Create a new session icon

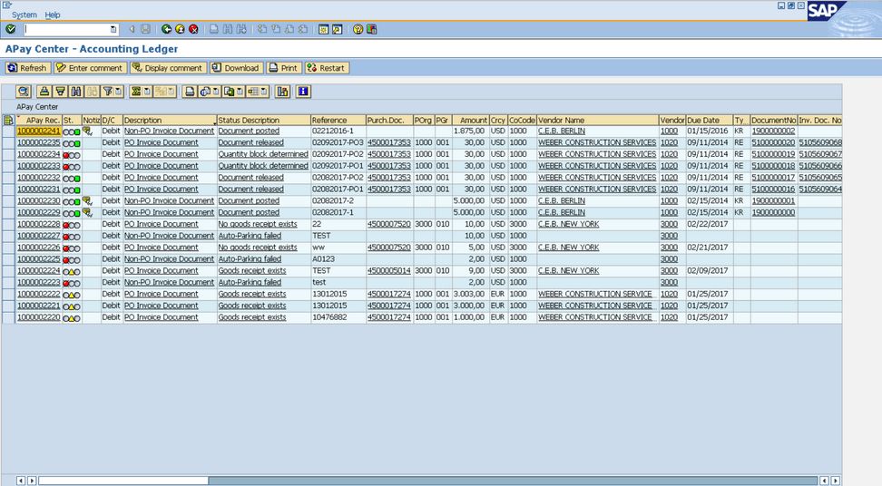coord(323,29)
